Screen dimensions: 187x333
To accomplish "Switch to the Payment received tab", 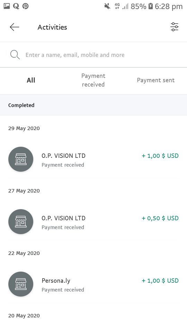I will (x=93, y=80).
